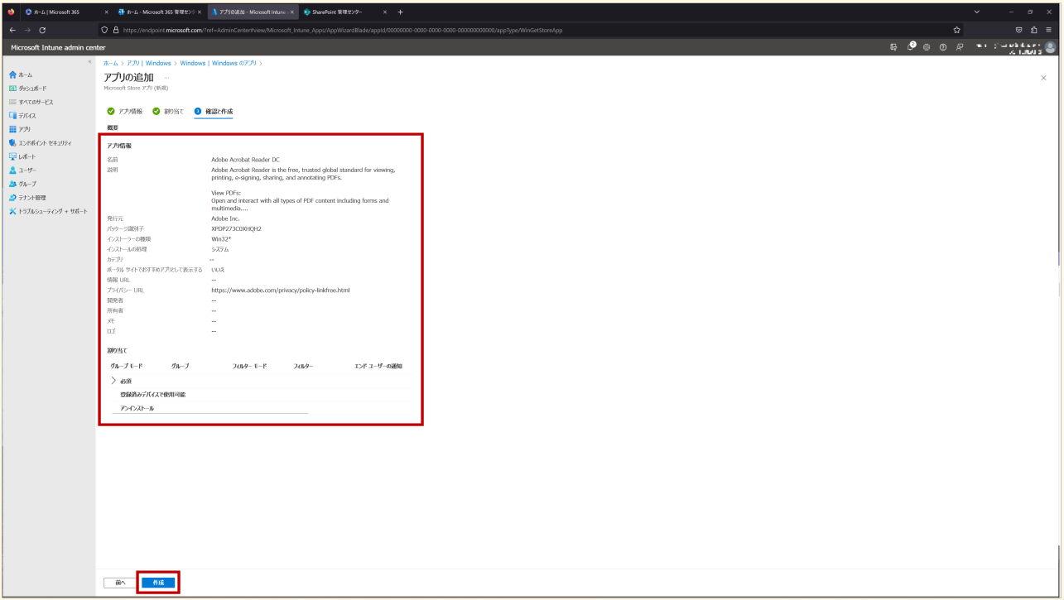Close the アプリの追加 blade with X

tap(1043, 78)
